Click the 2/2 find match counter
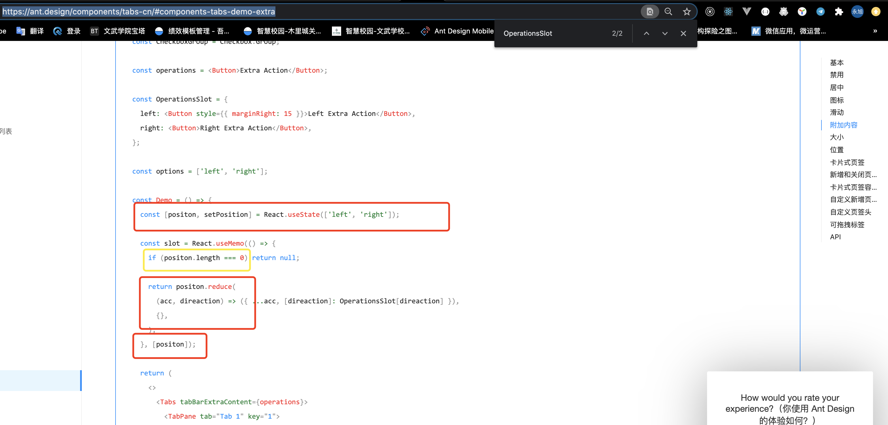Viewport: 888px width, 425px height. coord(617,33)
